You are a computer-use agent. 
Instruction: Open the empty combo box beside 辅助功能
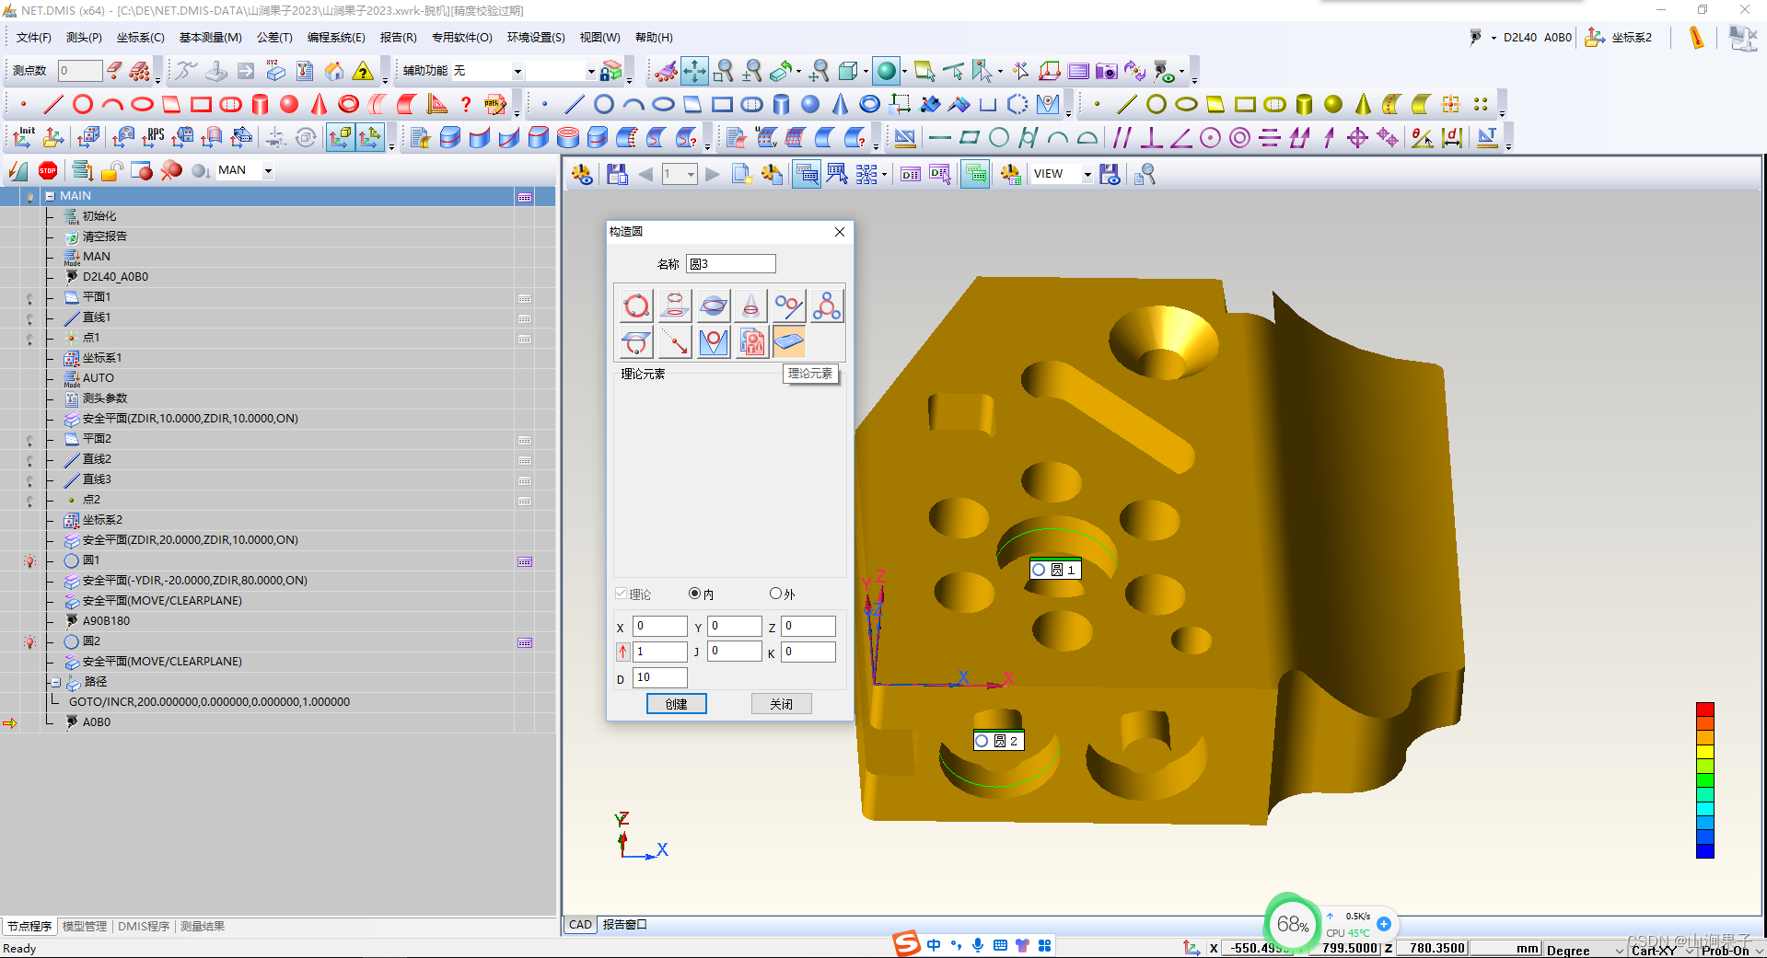point(591,71)
